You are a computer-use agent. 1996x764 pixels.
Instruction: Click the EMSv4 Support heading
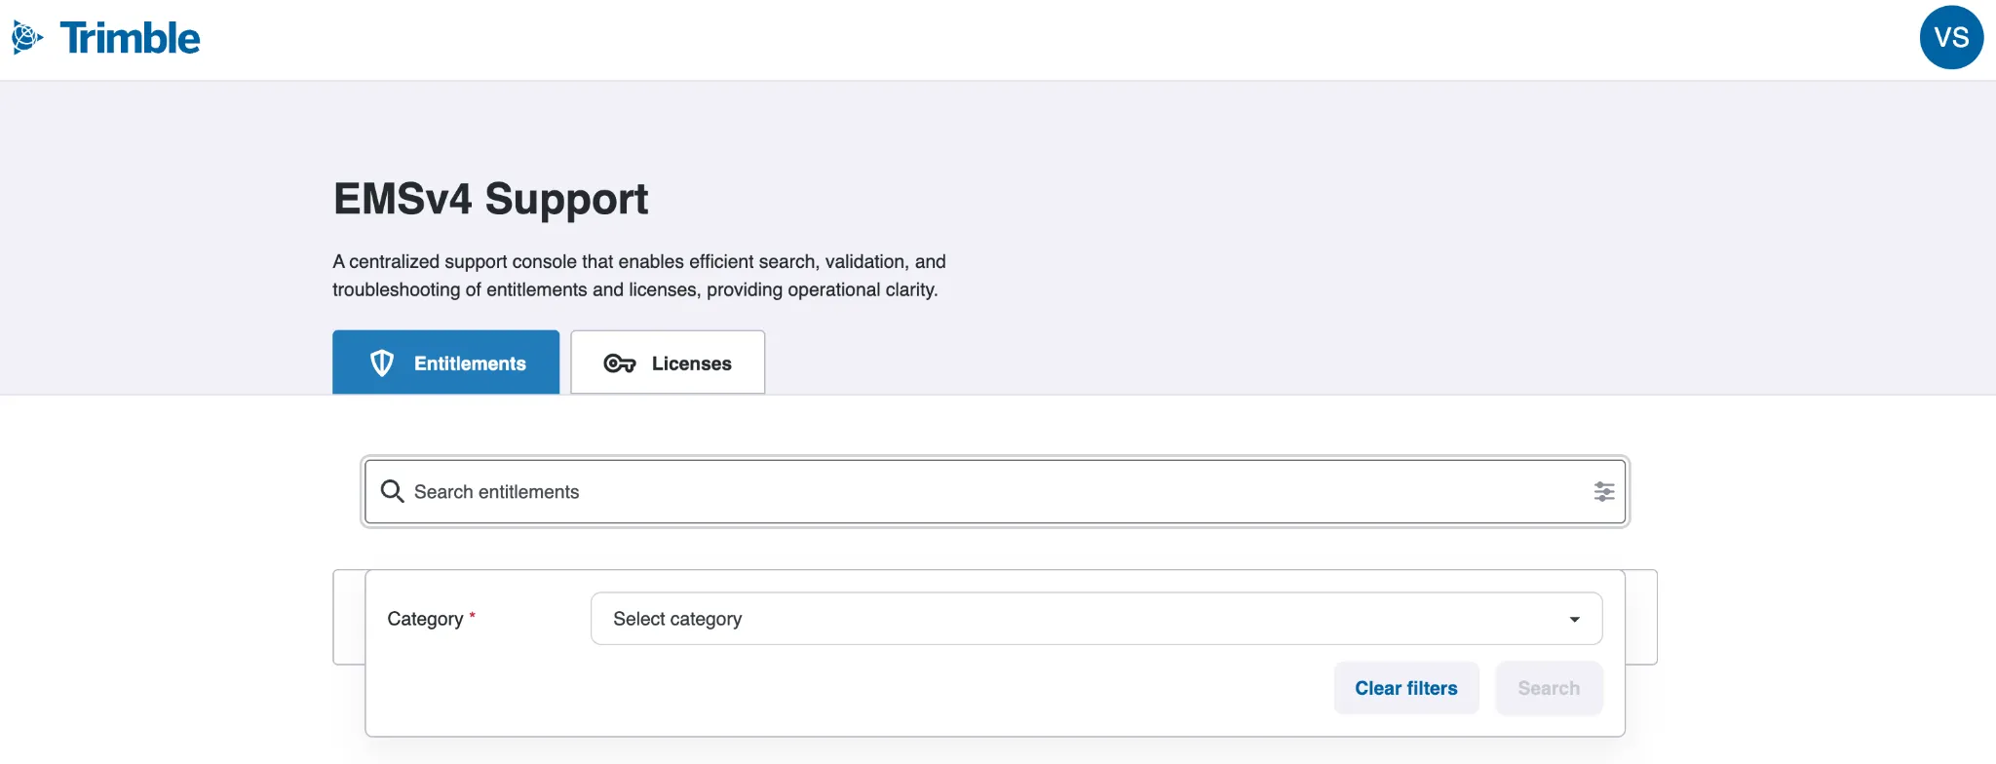click(x=491, y=199)
